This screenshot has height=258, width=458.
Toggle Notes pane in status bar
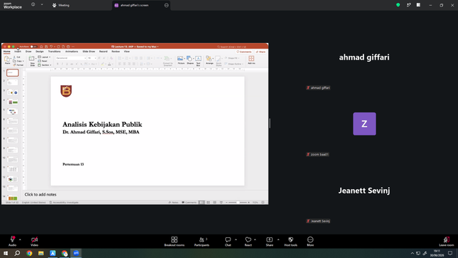pyautogui.click(x=173, y=202)
